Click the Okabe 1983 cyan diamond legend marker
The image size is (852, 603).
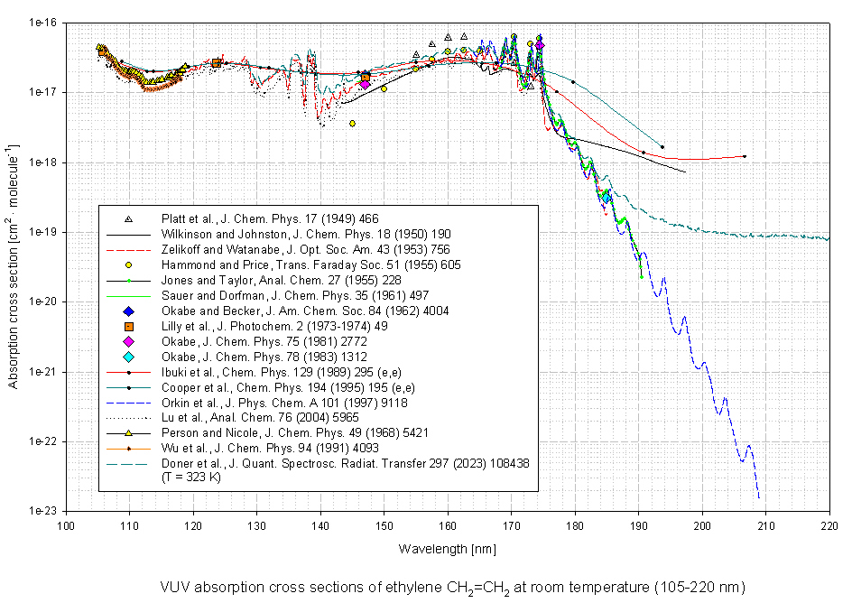[x=128, y=357]
